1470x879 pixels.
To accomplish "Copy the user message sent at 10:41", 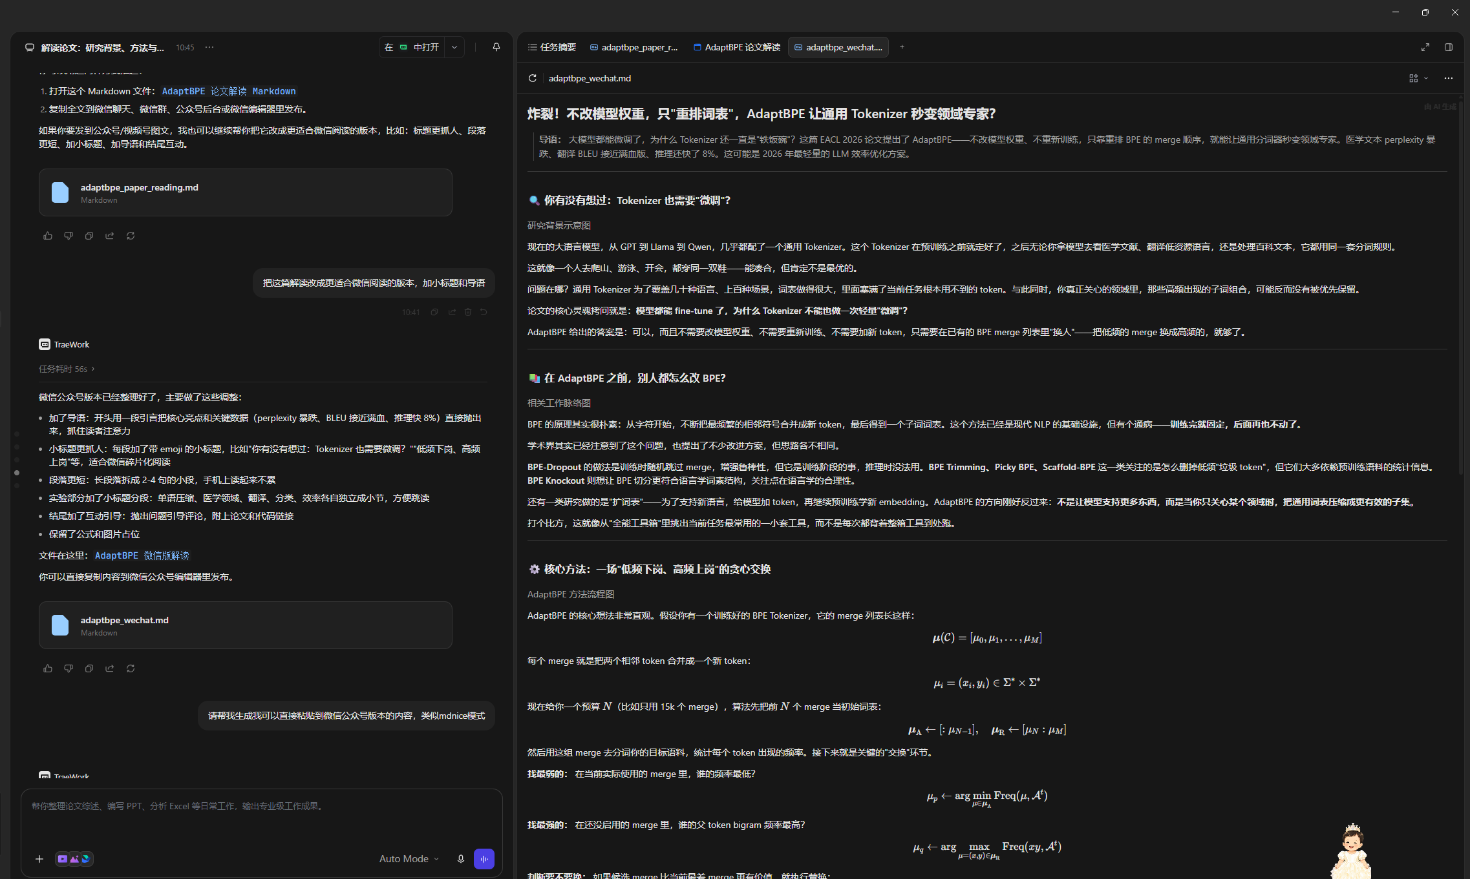I will tap(434, 312).
